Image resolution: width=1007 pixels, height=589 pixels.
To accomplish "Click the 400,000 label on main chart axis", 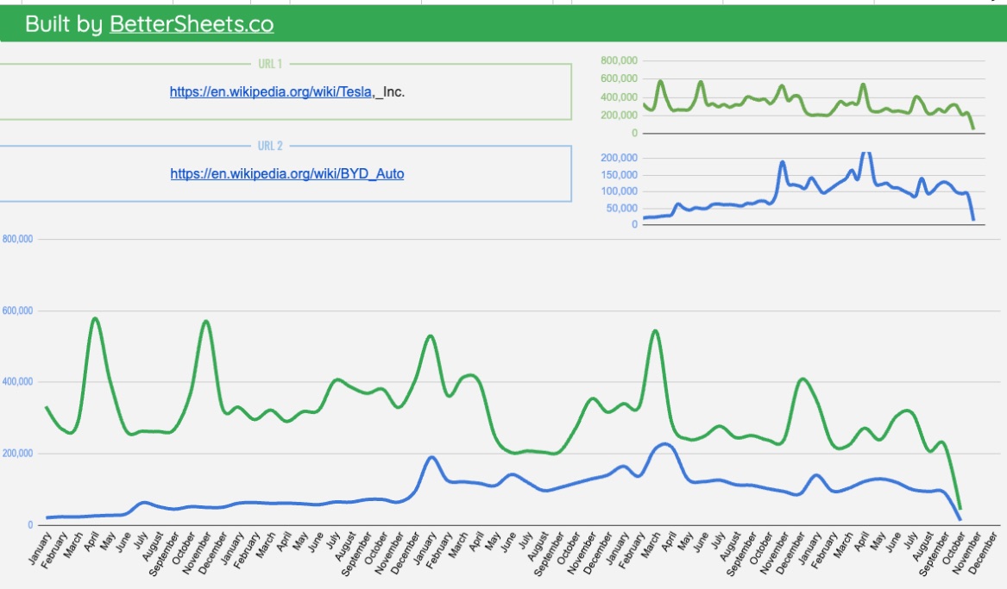I will (17, 382).
